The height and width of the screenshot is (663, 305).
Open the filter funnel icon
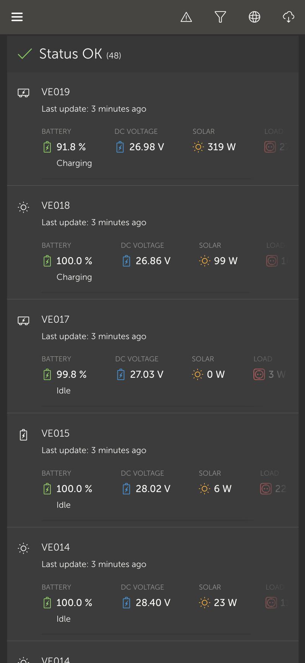(x=220, y=17)
